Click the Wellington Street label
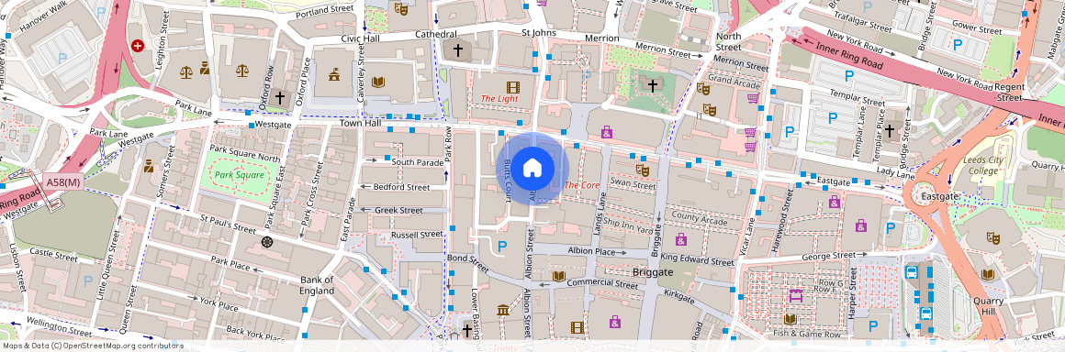This screenshot has height=352, width=1065. click(x=59, y=327)
